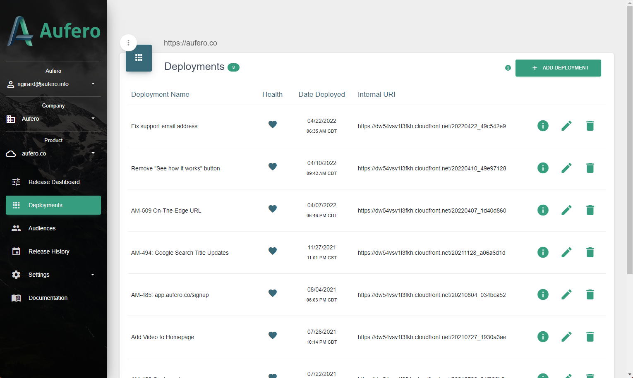This screenshot has height=378, width=633.
Task: Click health heart for AM-494 Google Search deployment
Action: tap(272, 251)
